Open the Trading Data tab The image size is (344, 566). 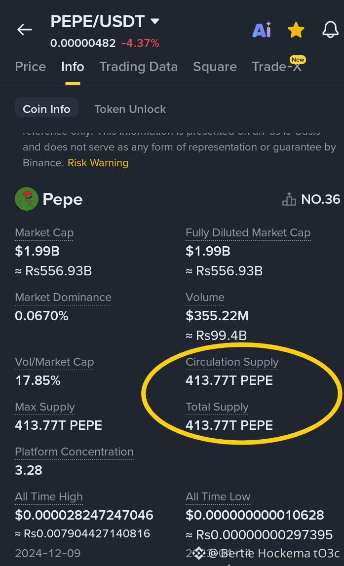(139, 67)
